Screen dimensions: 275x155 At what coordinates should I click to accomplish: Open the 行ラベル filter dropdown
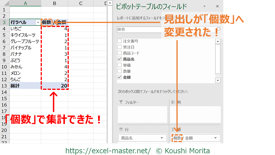coord(38,22)
